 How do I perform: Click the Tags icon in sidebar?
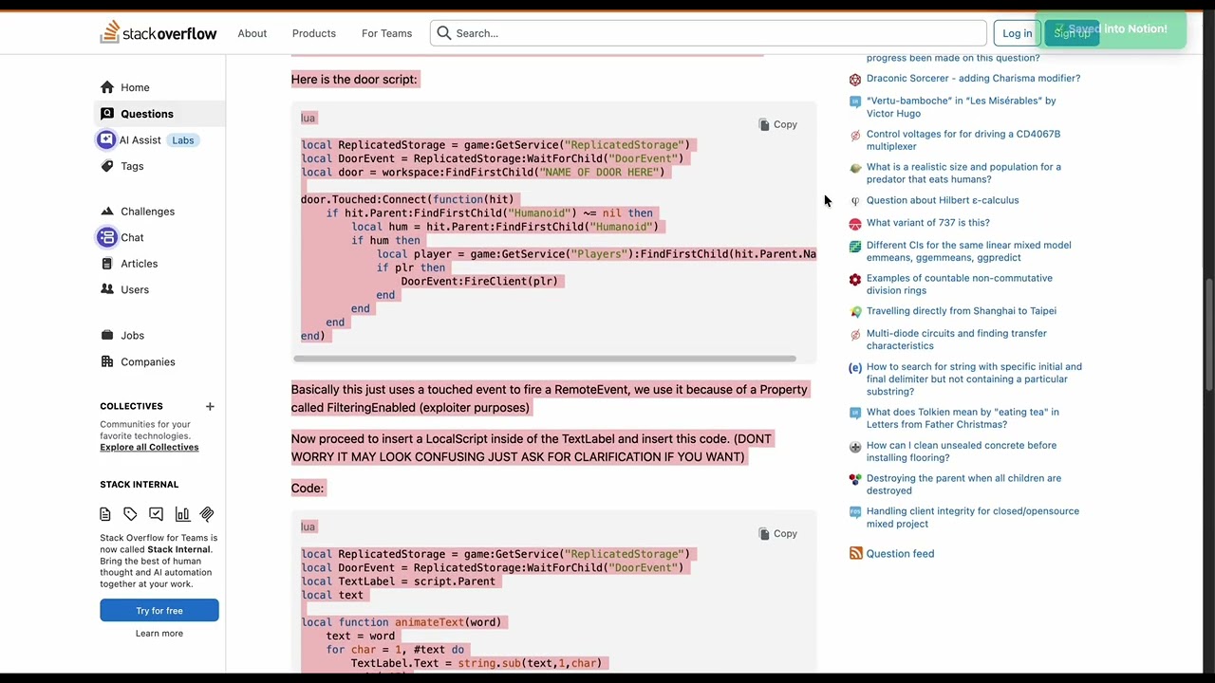pyautogui.click(x=107, y=166)
